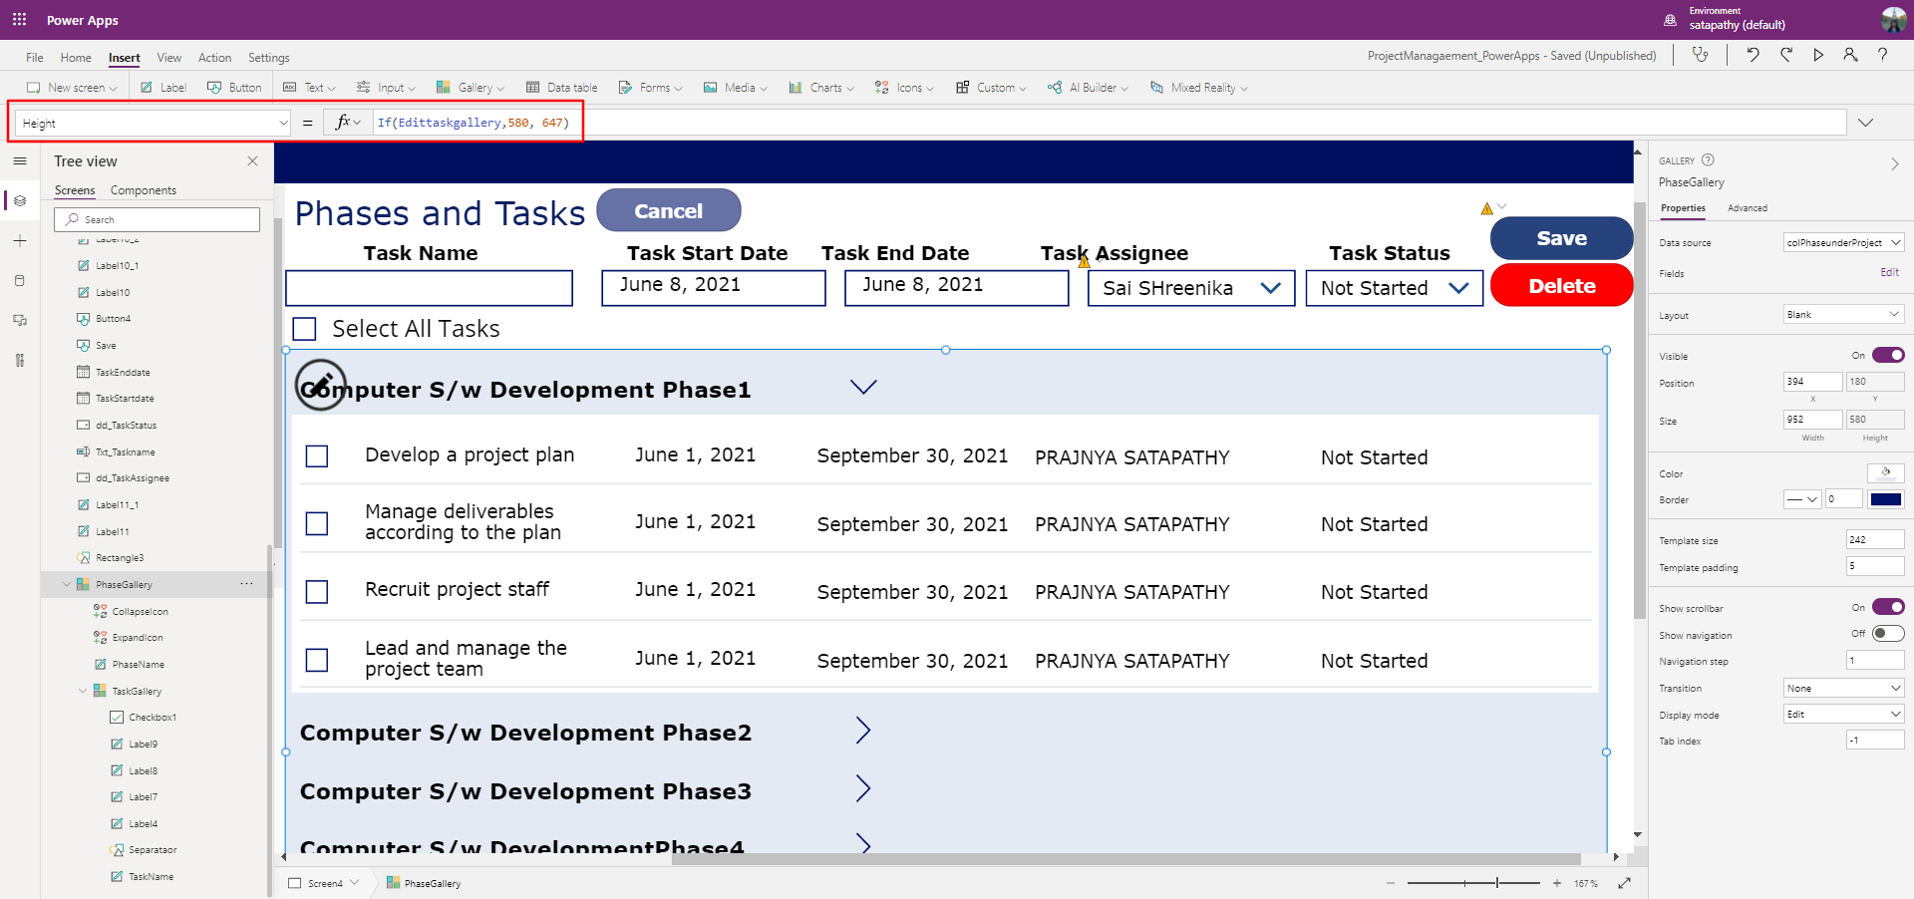Click the Help question mark icon
Image resolution: width=1914 pixels, height=899 pixels.
(x=1884, y=55)
